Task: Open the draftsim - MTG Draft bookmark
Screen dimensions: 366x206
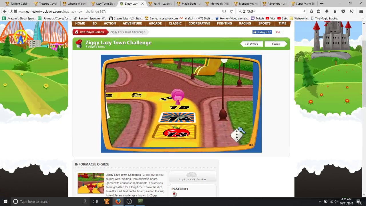Action: point(196,18)
